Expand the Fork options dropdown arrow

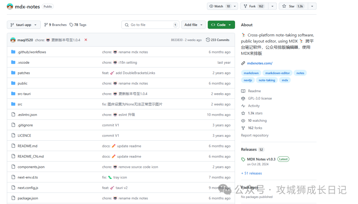click(x=272, y=6)
